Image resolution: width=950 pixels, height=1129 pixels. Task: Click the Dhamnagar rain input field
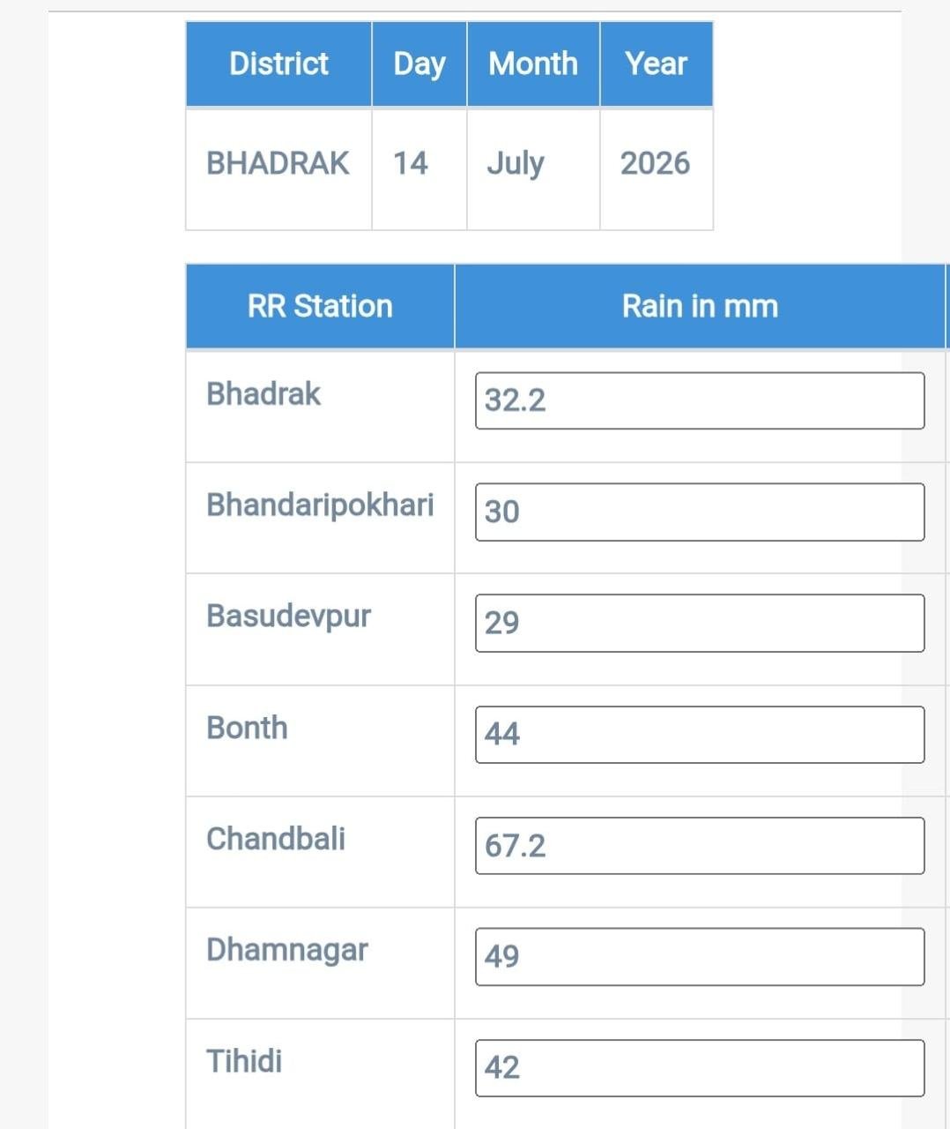pyautogui.click(x=700, y=956)
